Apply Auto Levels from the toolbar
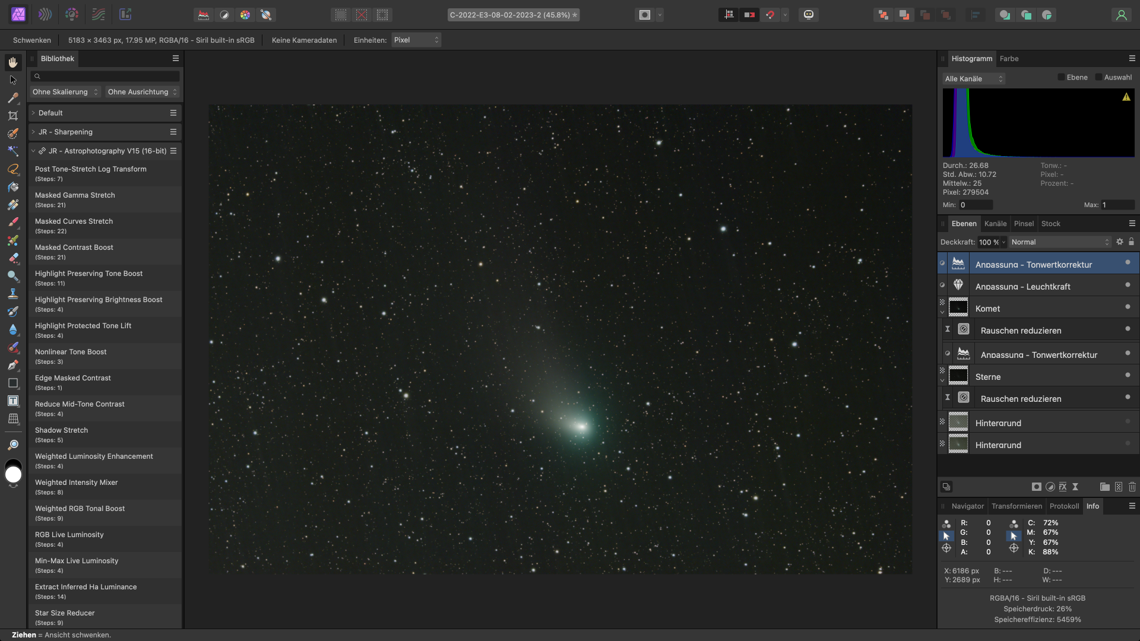This screenshot has height=641, width=1140. click(204, 15)
